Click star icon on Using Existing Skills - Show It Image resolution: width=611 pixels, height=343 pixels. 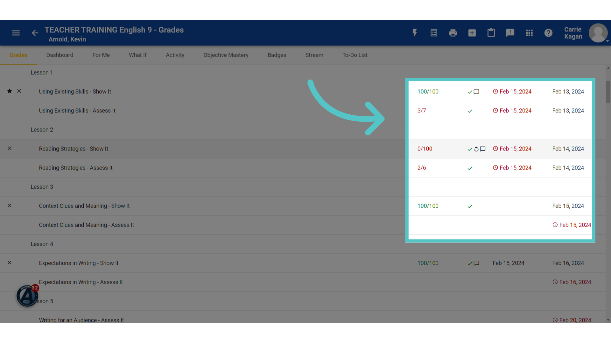coord(10,91)
